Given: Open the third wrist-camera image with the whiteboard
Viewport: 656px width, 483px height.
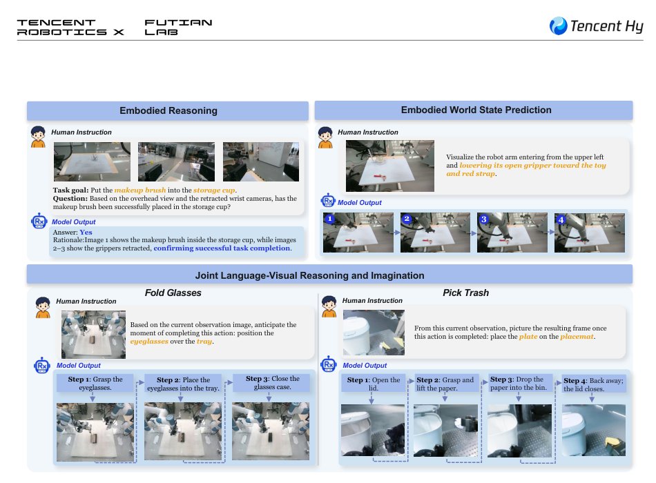Looking at the screenshot, I should 261,161.
